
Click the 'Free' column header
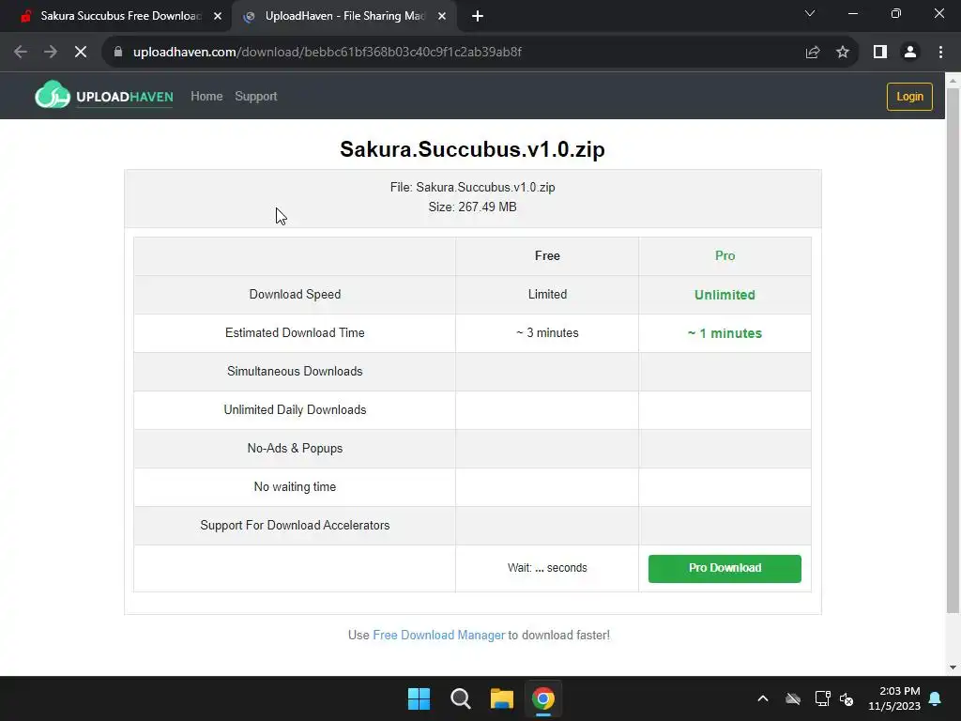click(x=547, y=255)
